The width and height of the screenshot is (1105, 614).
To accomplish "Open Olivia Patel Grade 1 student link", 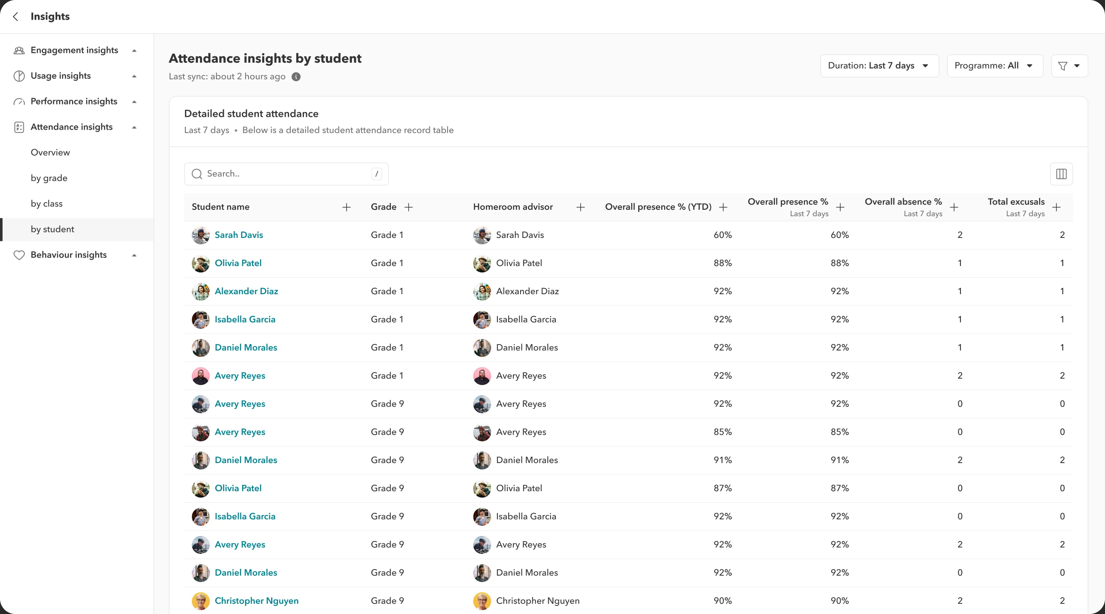I will coord(238,263).
